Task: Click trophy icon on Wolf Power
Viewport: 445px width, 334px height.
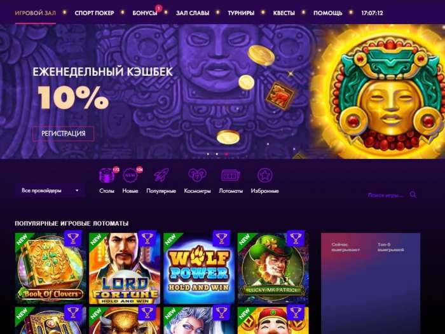Action: click(x=221, y=239)
